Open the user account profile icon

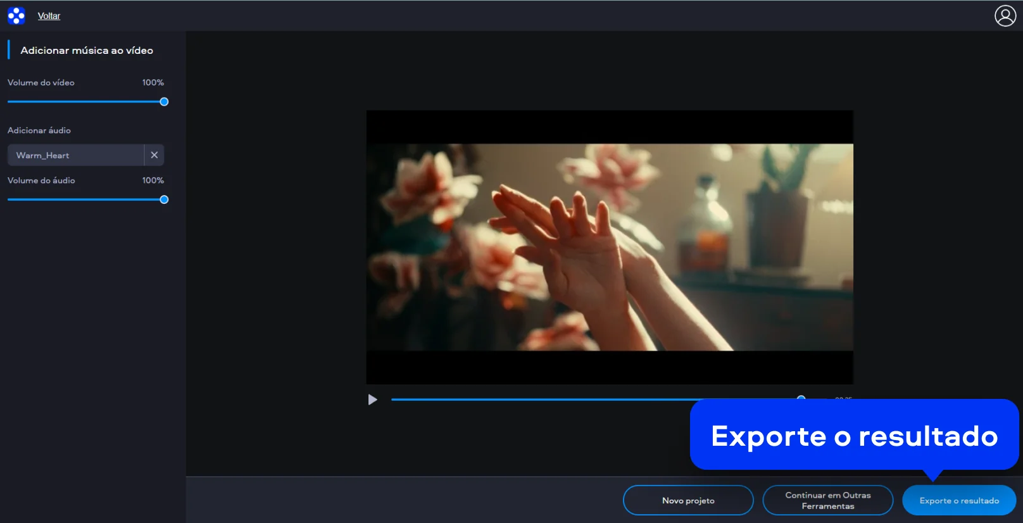coord(1005,16)
